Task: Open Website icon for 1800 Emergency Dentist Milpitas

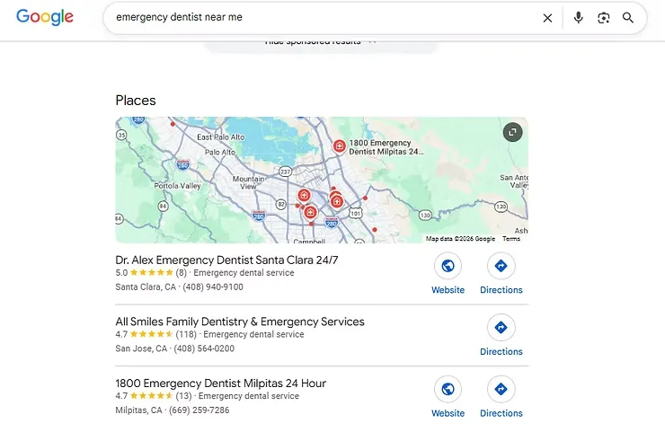Action: (448, 389)
